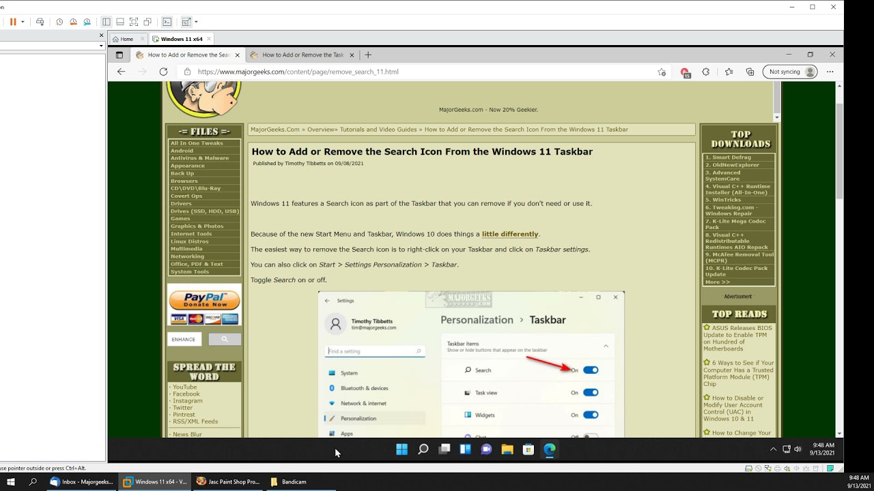Follow the 'little differently' hyperlink
Viewport: 874px width, 491px height.
pos(510,234)
